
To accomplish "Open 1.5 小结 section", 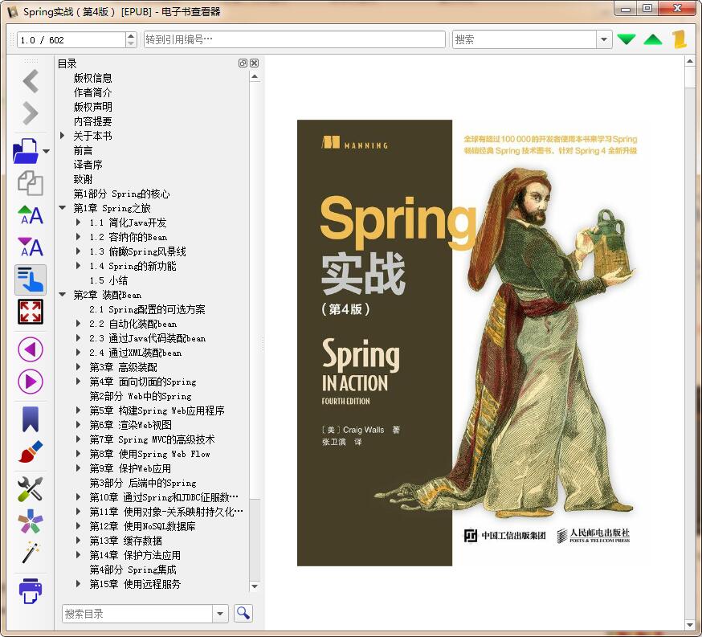I will click(108, 280).
